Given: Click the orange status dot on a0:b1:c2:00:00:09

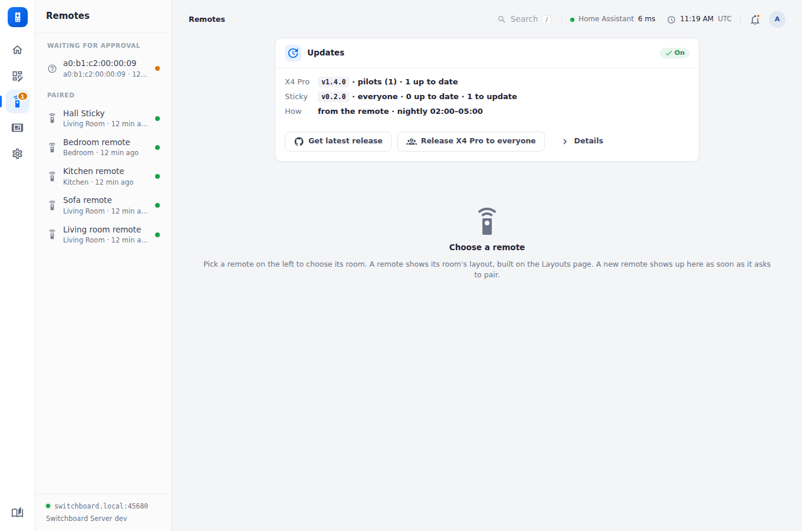Looking at the screenshot, I should pyautogui.click(x=157, y=68).
